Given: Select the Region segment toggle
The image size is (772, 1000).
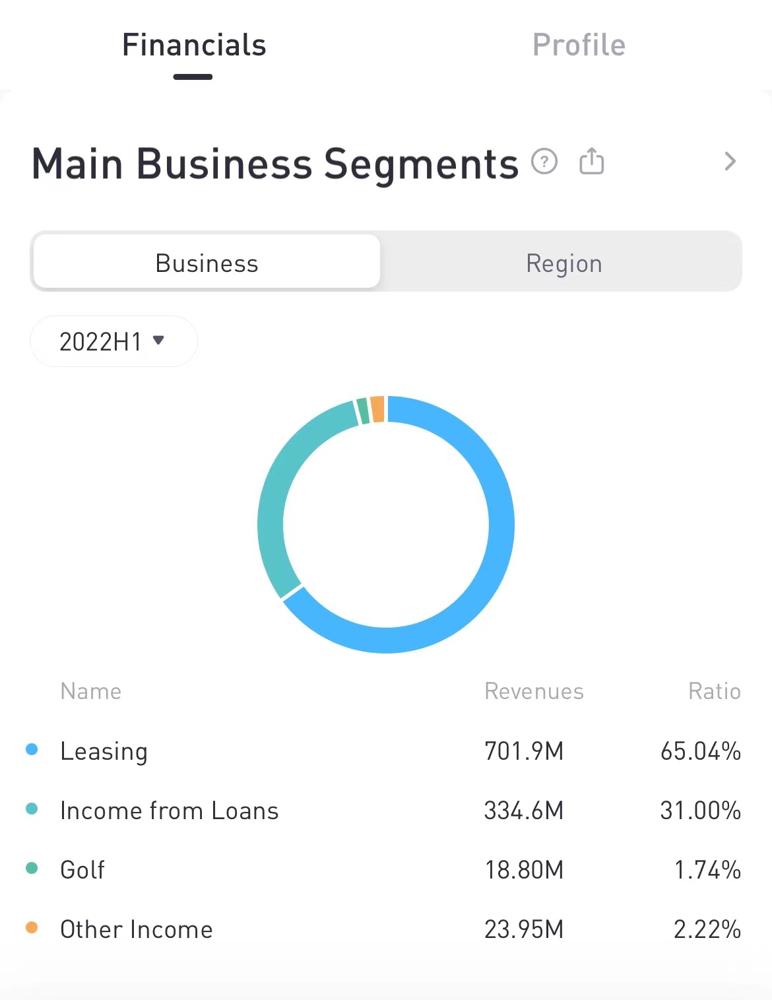Looking at the screenshot, I should click(563, 263).
